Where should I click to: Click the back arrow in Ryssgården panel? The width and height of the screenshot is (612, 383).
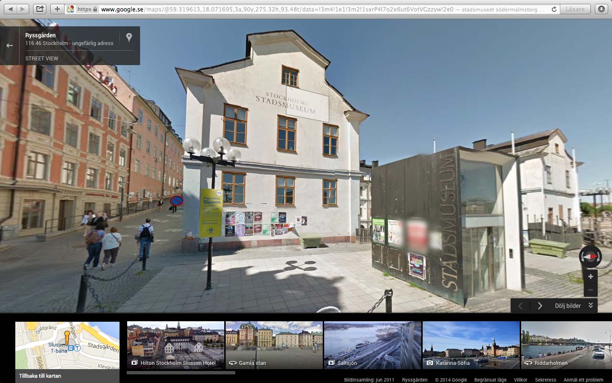click(10, 45)
